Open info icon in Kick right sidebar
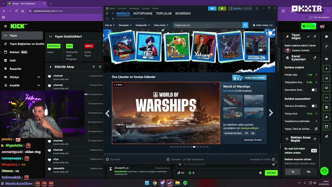This screenshot has height=187, width=332. pos(326,37)
